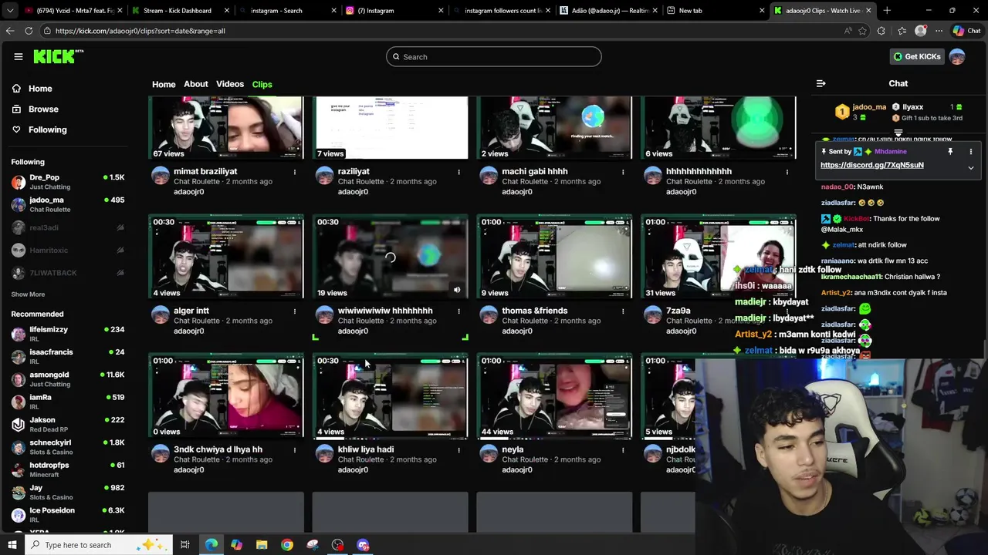Open browser settings and more menu
Viewport: 988px width, 555px height.
(939, 31)
